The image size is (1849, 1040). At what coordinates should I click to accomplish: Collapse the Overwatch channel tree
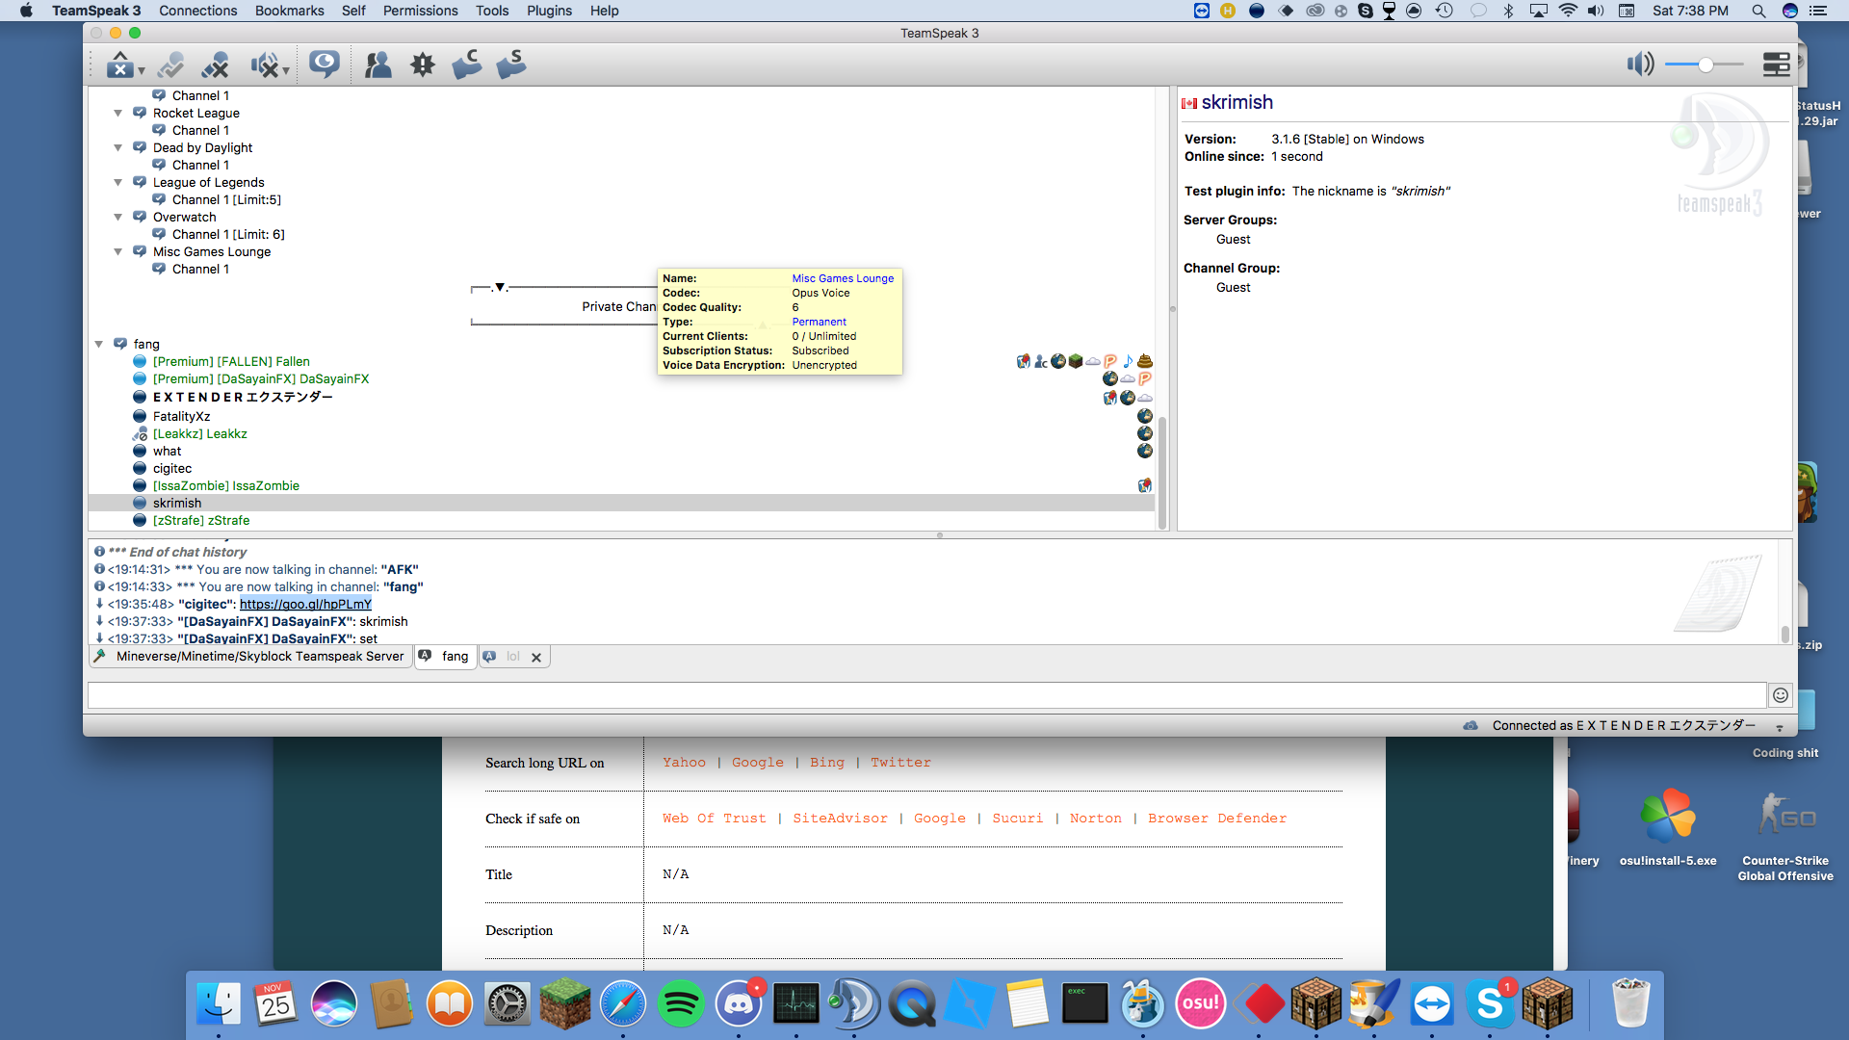[x=118, y=218]
